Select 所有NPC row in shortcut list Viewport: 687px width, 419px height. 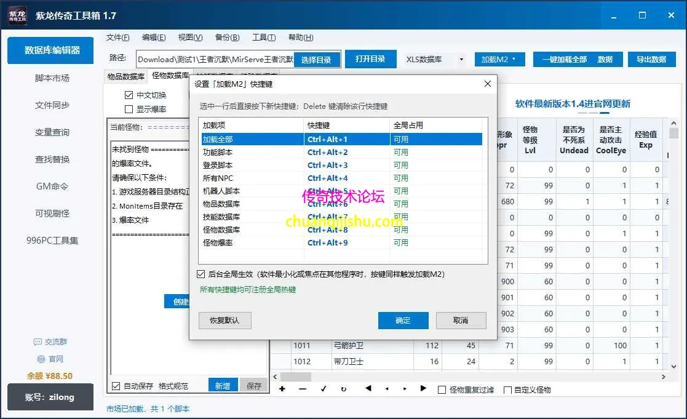pos(342,178)
